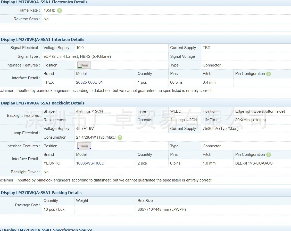This screenshot has height=231, width=291.
Task: Click the 45.7±1.6V lamp voltage value
Action: [x=85, y=128]
